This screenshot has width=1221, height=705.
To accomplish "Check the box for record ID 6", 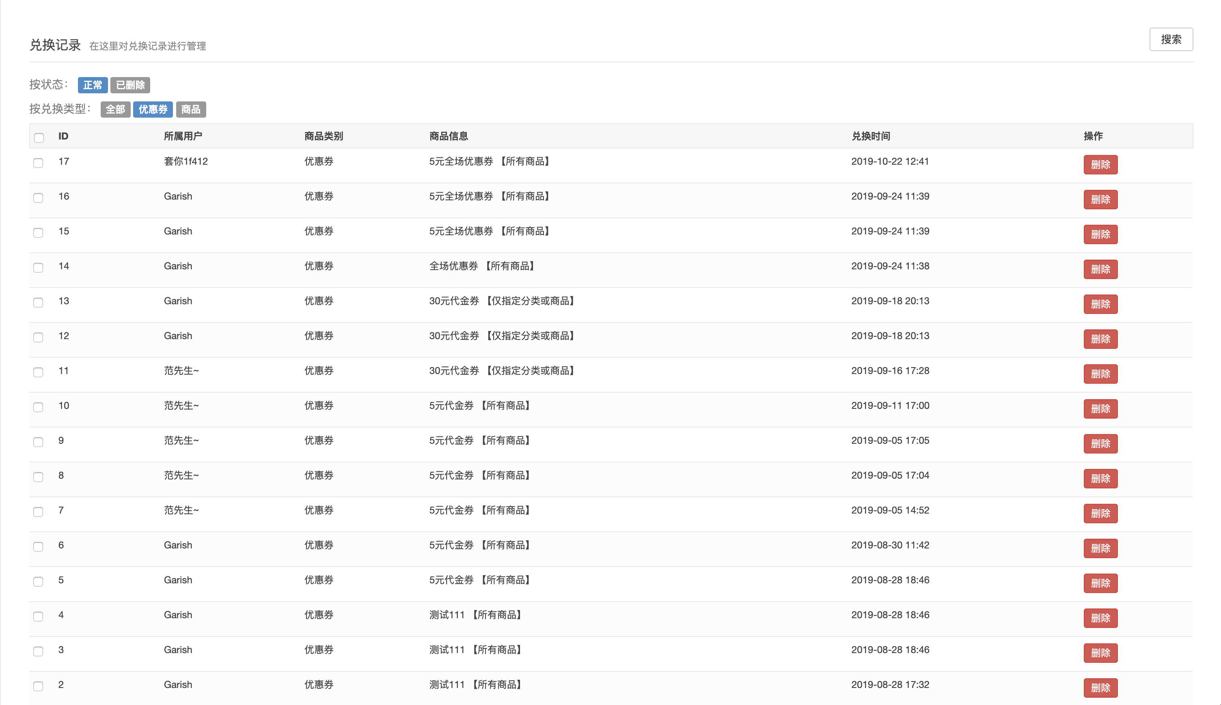I will point(38,546).
